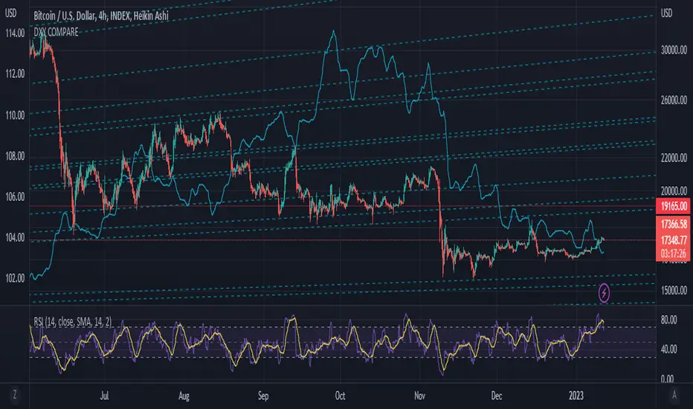Click the 108.00 value on the left scale
The width and height of the screenshot is (693, 409).
[x=15, y=156]
